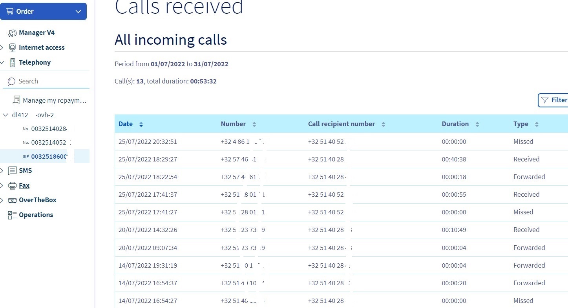This screenshot has height=308, width=568.
Task: Expand the Internet access section
Action: pyautogui.click(x=2, y=47)
